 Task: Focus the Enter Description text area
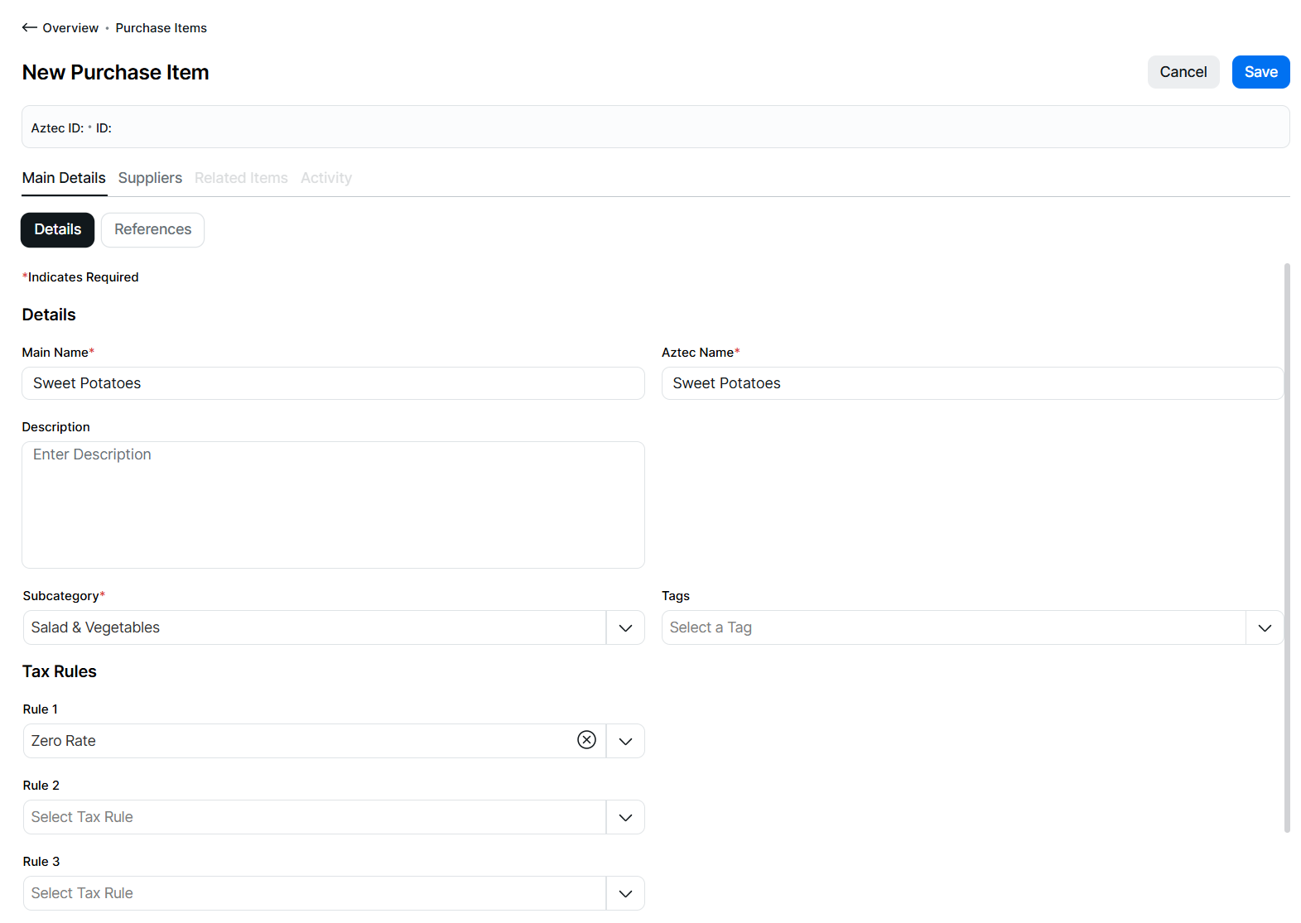(333, 504)
